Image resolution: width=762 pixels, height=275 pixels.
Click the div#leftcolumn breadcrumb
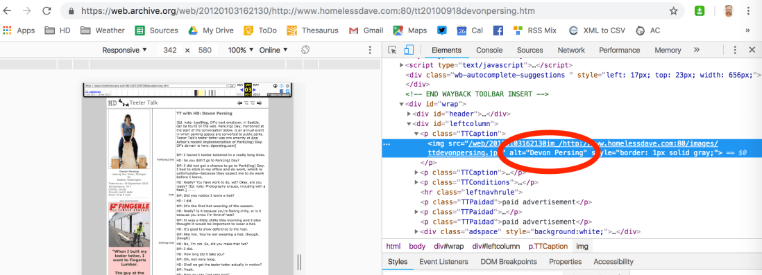[x=496, y=247]
